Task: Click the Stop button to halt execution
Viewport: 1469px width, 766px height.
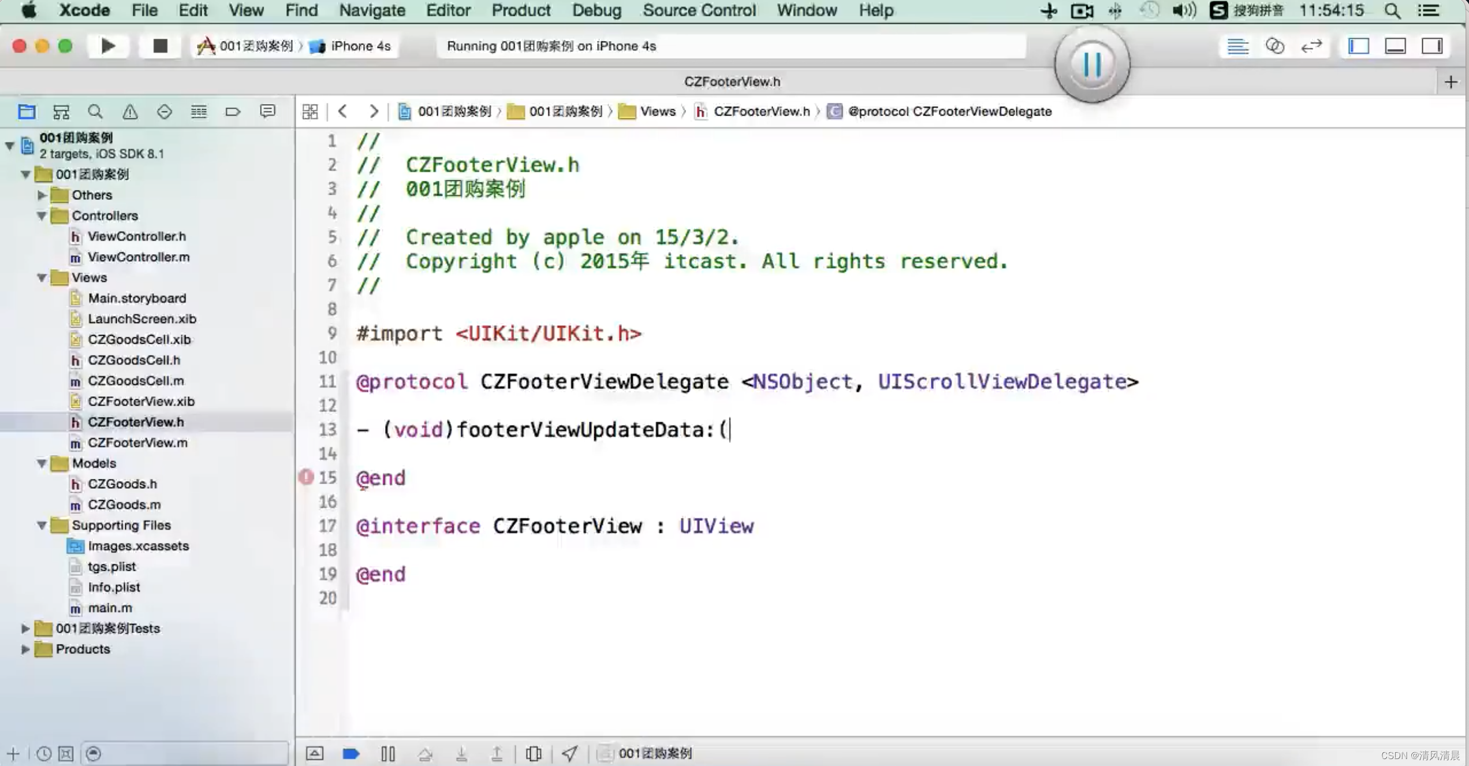Action: pyautogui.click(x=159, y=46)
